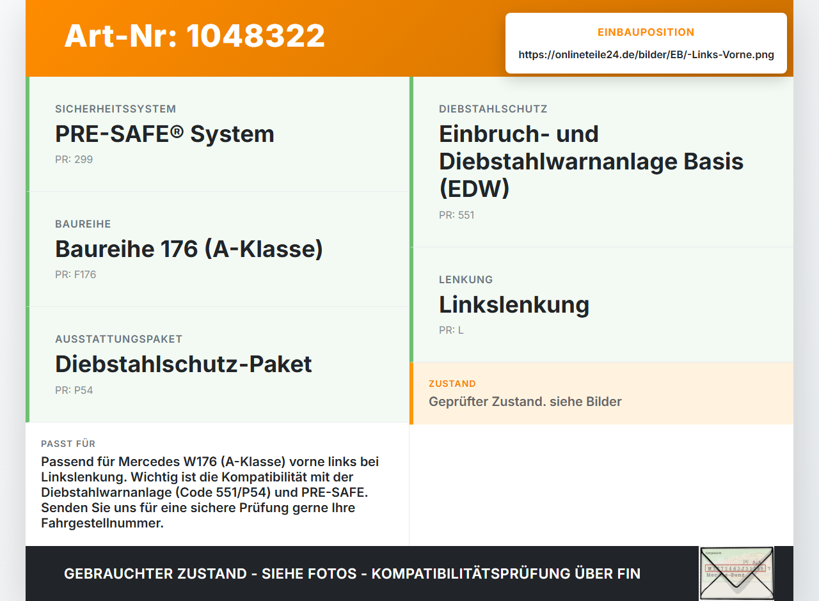Screen dimensions: 819x601
Task: Click the PR: F176 code
Action: (x=76, y=274)
